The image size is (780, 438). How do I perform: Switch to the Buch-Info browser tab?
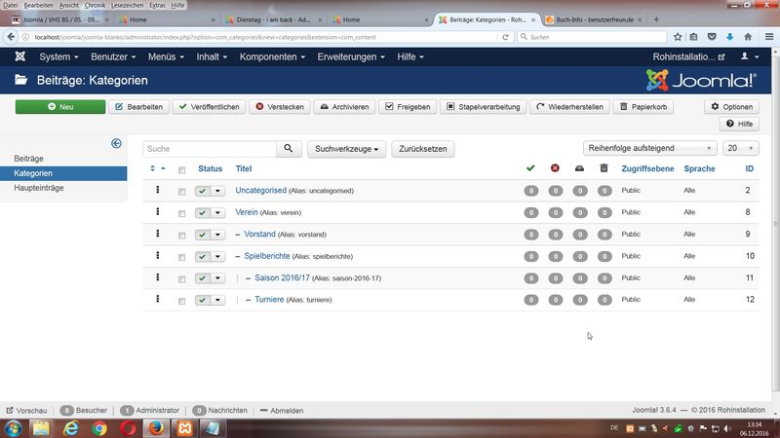click(594, 19)
